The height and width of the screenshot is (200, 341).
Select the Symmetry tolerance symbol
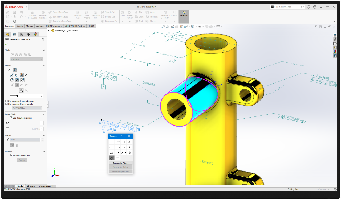(118, 158)
